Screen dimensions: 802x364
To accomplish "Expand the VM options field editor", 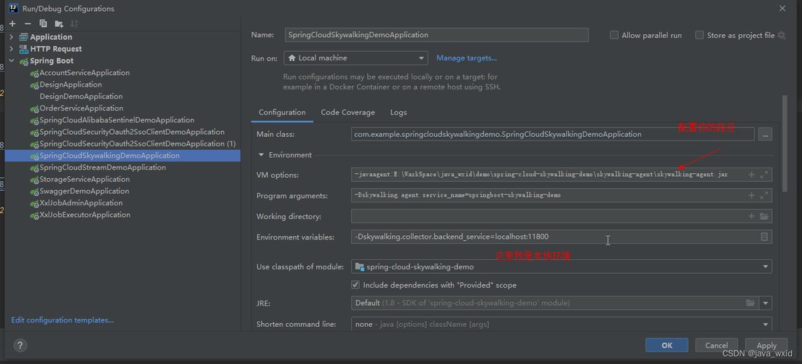I will tap(764, 175).
